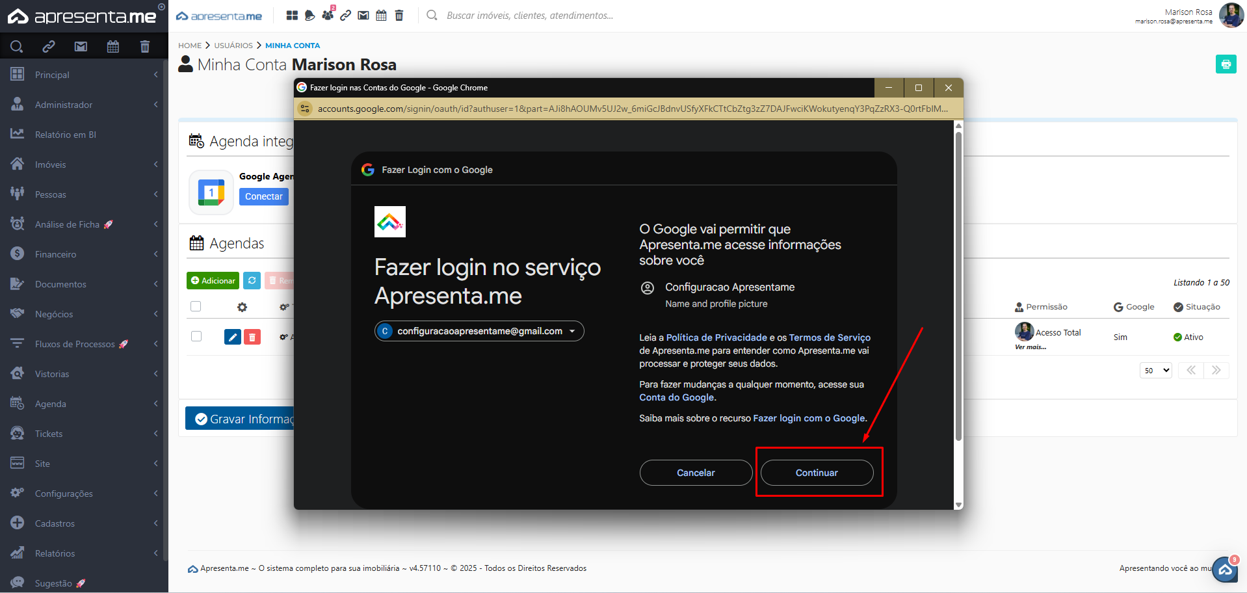Open the Política de Privacidade link
The height and width of the screenshot is (593, 1247).
pos(716,337)
